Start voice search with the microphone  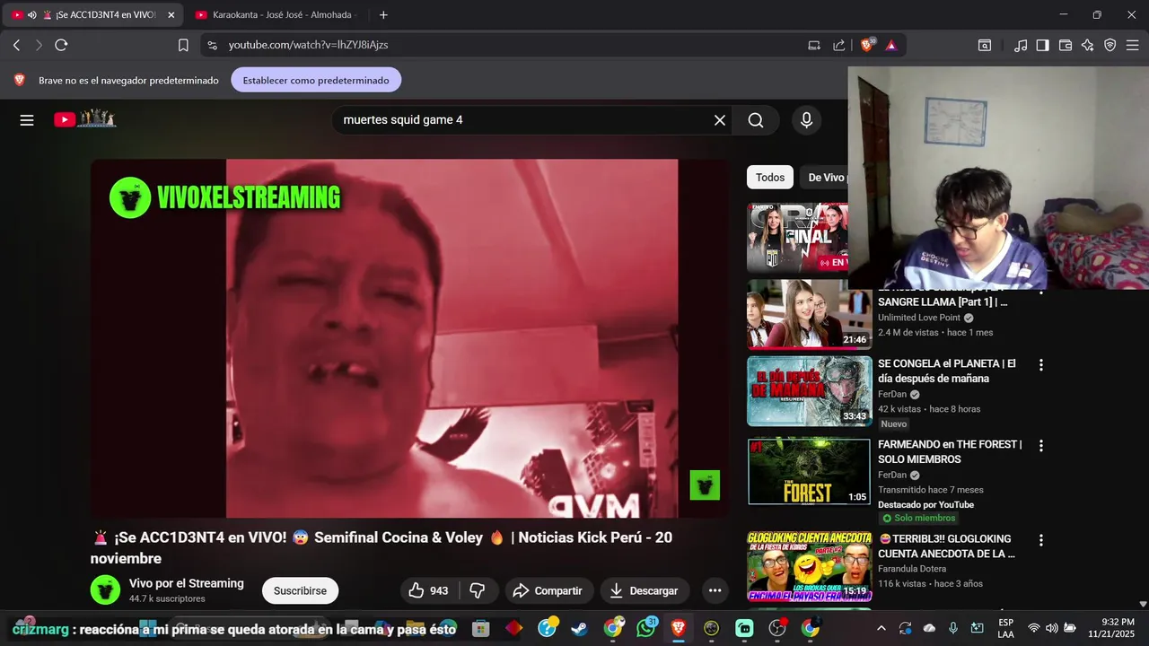coord(806,120)
